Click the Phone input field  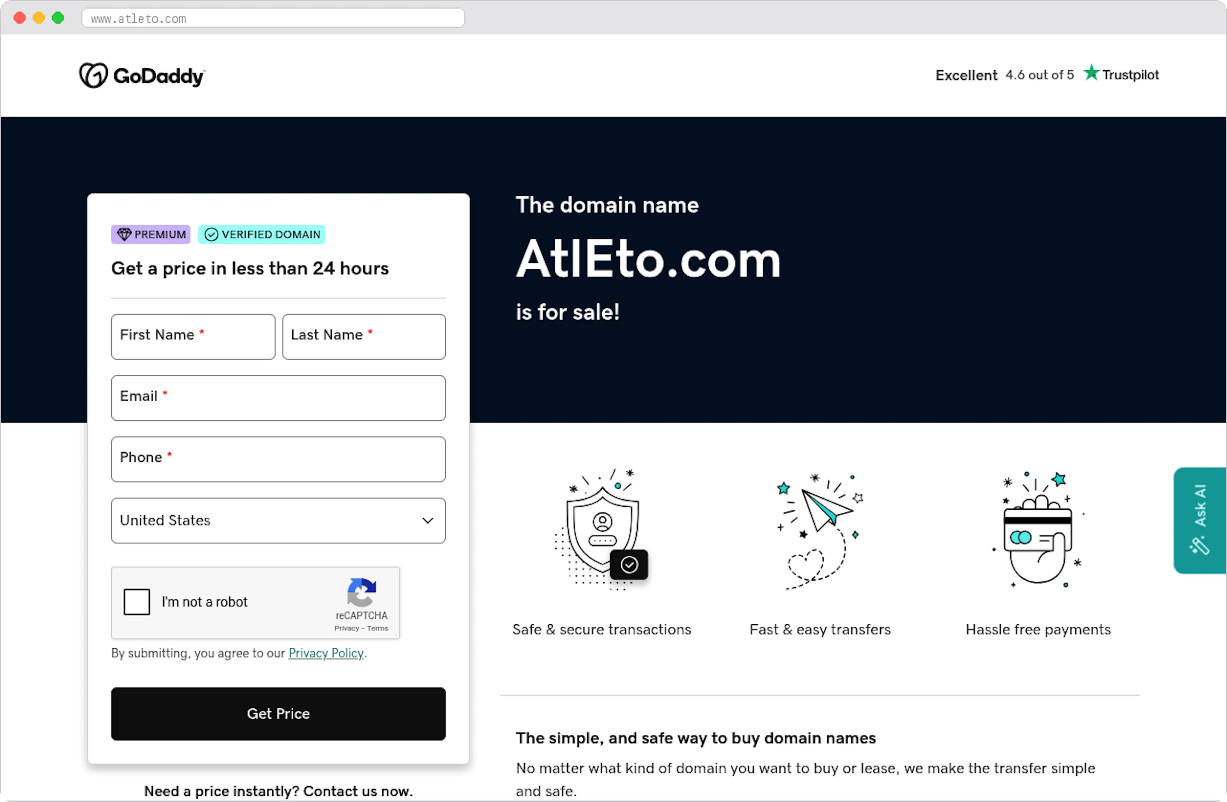(278, 459)
